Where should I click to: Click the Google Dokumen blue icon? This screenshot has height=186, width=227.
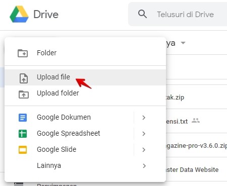23,118
